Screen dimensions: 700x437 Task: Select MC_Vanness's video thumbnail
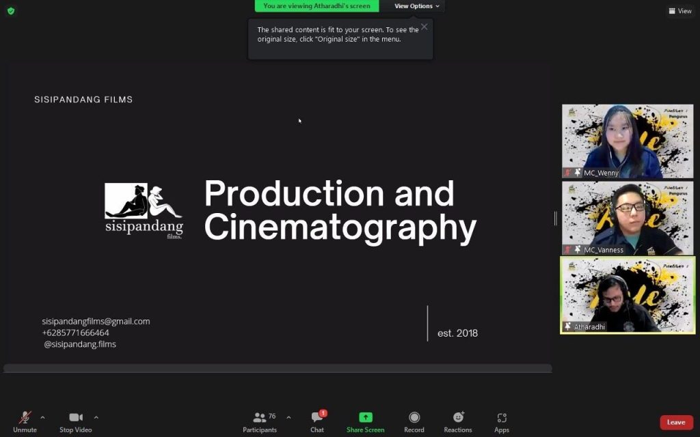point(628,218)
